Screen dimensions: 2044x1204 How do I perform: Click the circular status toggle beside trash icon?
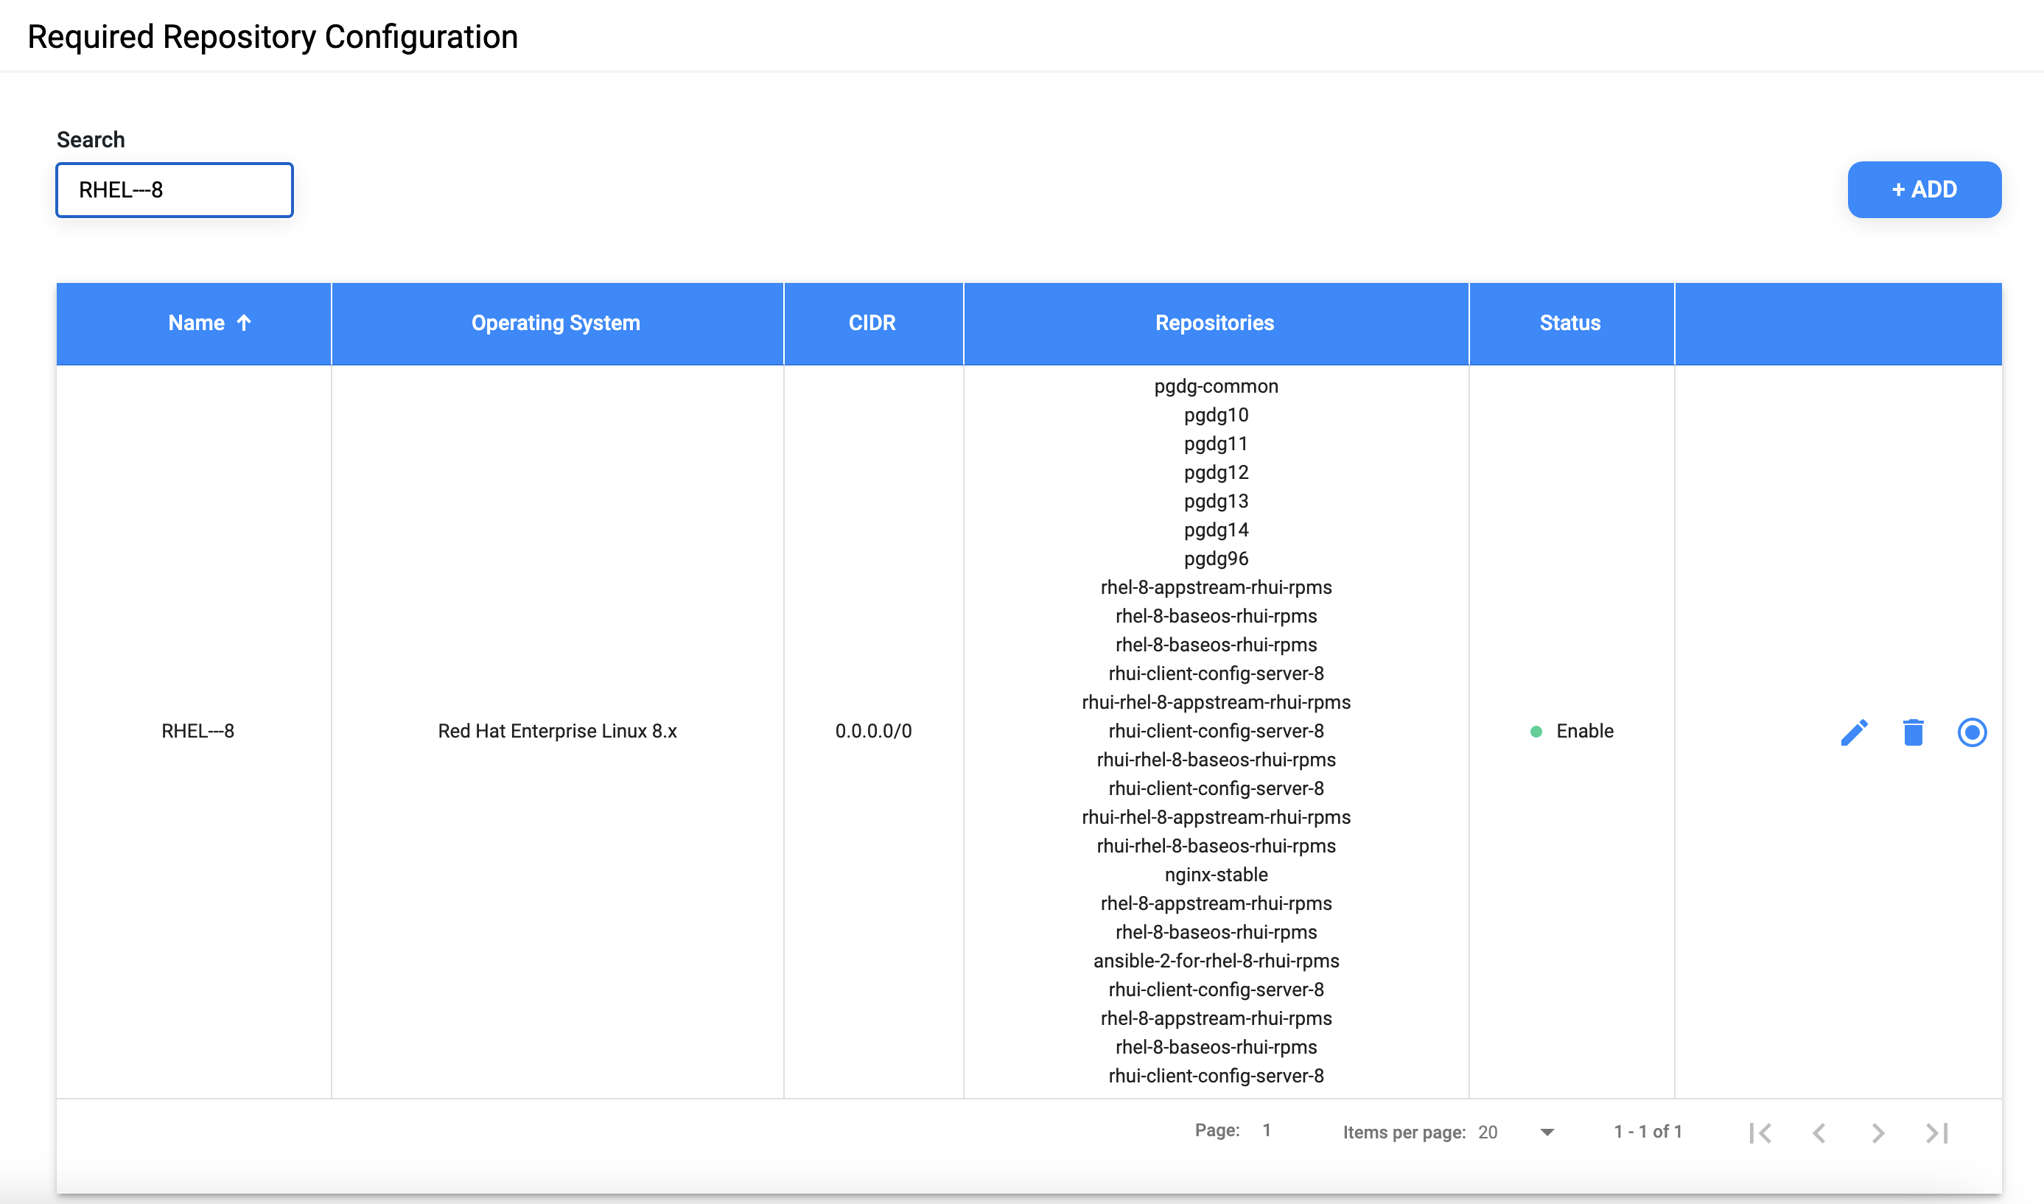coord(1972,732)
